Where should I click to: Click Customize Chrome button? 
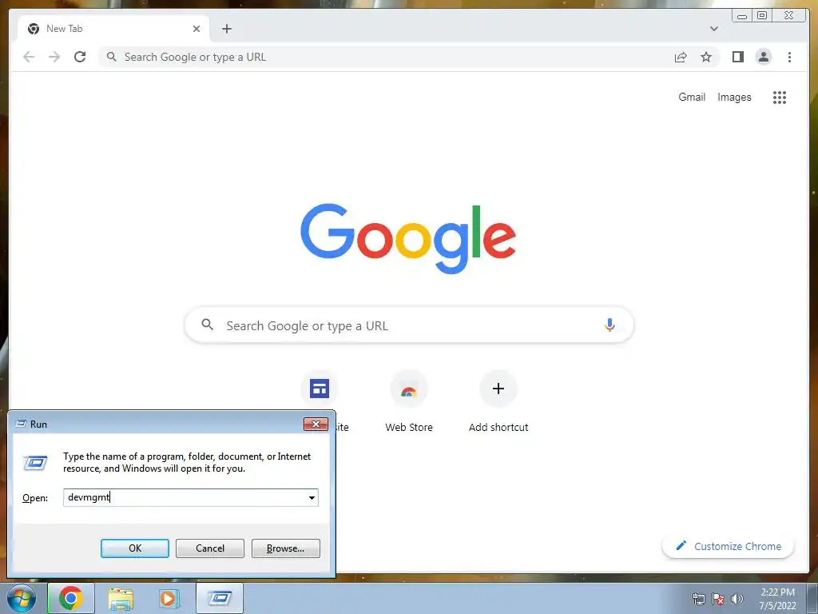tap(728, 546)
